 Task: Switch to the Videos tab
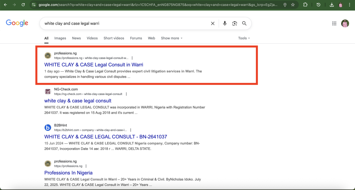tap(92, 38)
